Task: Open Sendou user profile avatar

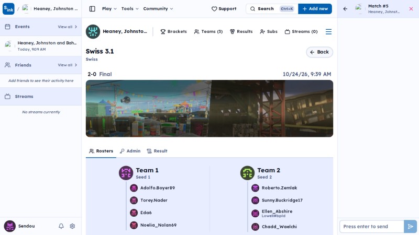Action: tap(9, 226)
